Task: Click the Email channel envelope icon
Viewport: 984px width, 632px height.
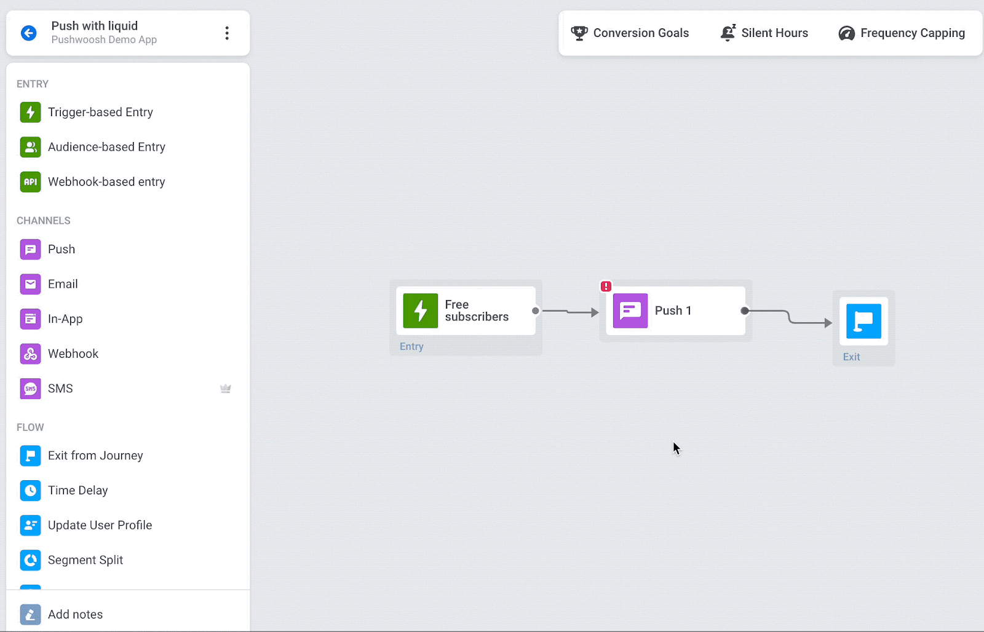Action: click(30, 284)
